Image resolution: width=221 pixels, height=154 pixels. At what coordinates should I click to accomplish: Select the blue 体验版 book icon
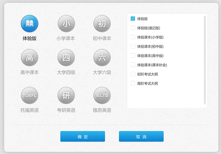(x=29, y=24)
